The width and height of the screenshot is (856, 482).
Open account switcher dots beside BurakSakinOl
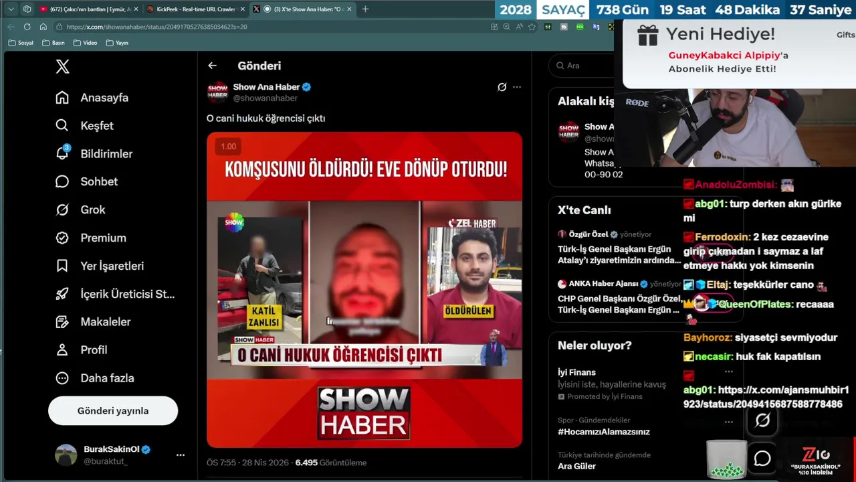[x=180, y=455]
